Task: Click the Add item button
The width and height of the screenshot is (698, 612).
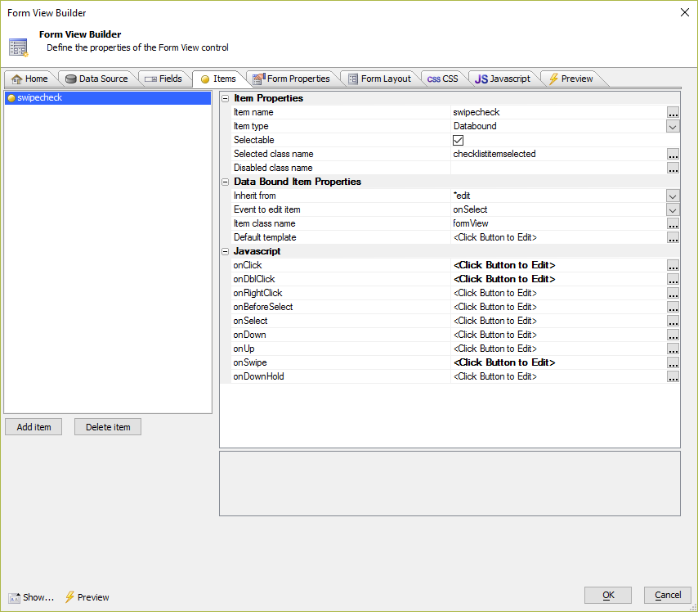Action: 34,427
